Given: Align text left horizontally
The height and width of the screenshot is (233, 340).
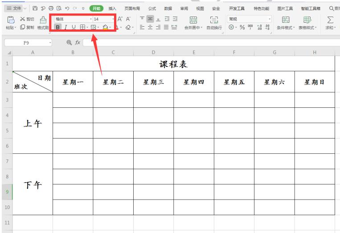Looking at the screenshot, I should 142,27.
